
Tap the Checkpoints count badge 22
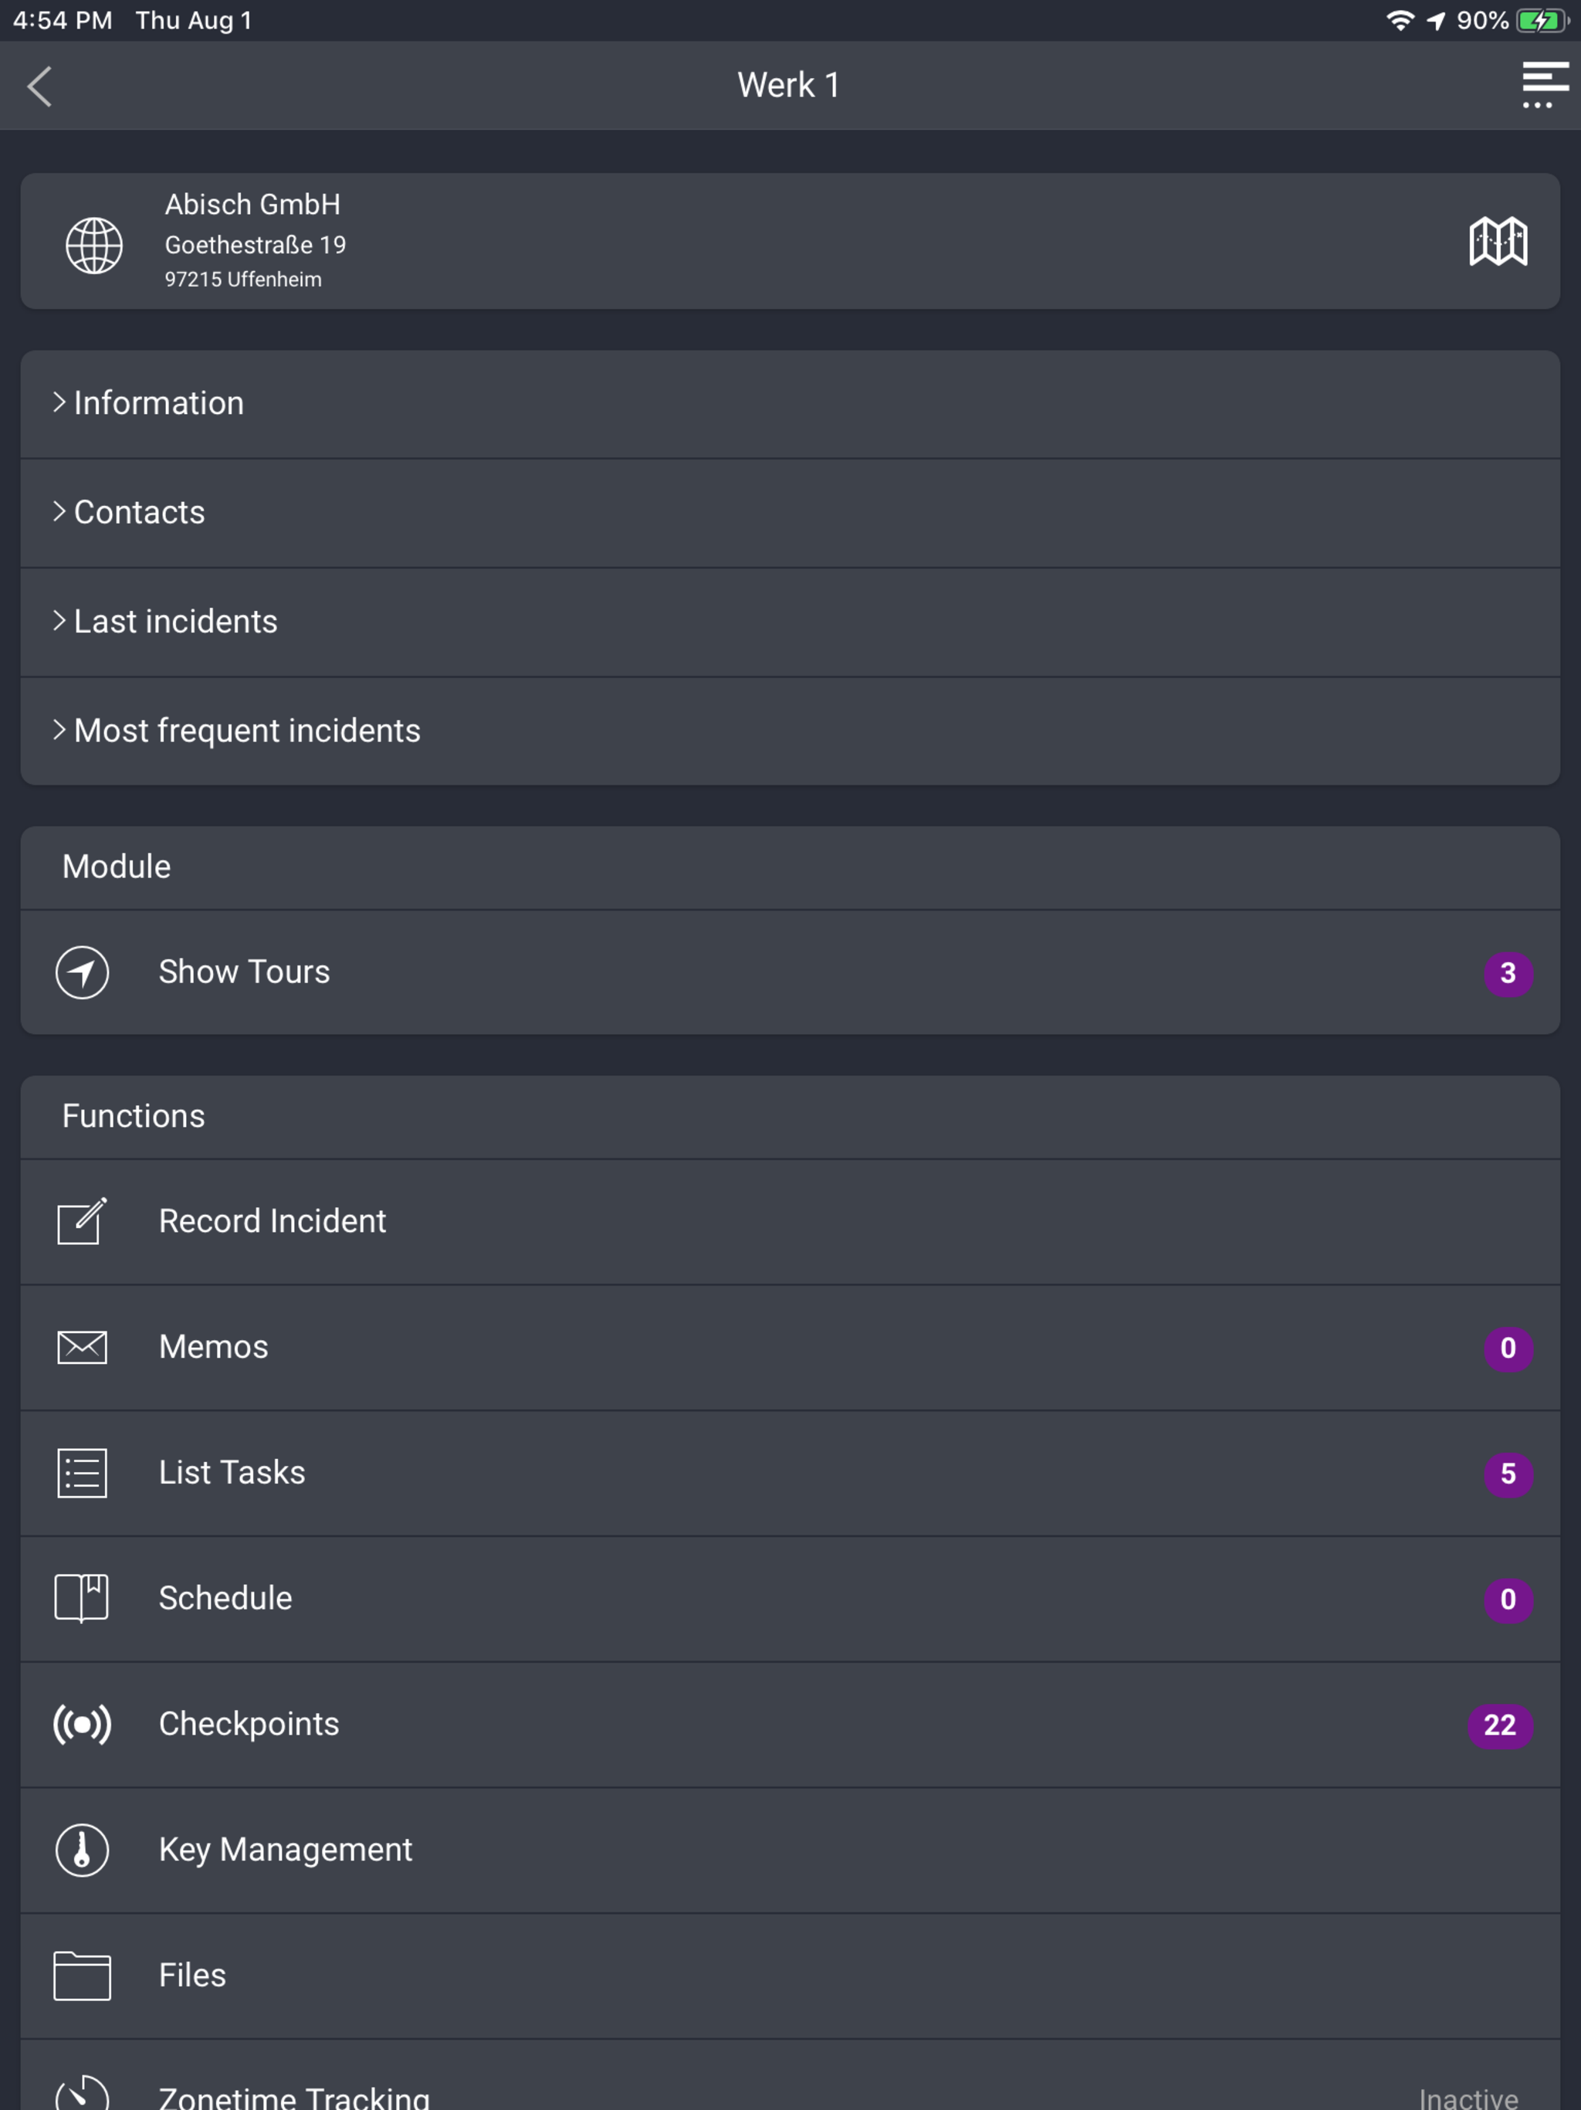tap(1500, 1725)
